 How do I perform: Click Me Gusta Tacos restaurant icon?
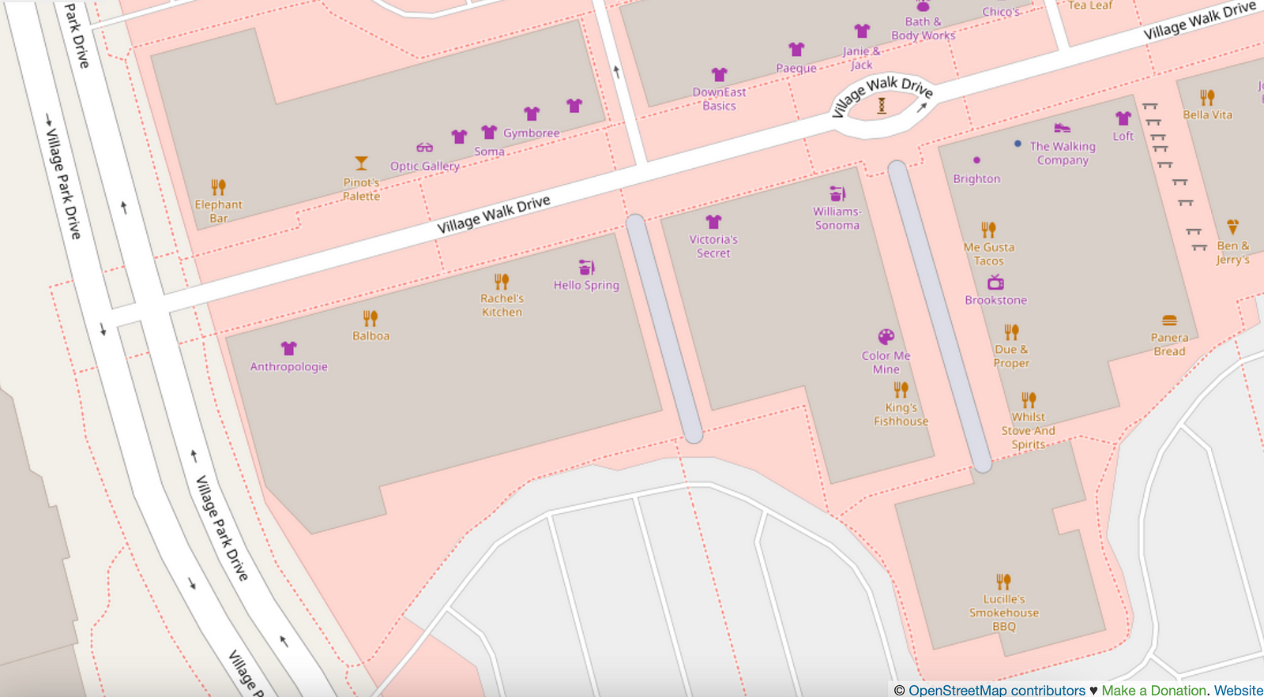(988, 230)
